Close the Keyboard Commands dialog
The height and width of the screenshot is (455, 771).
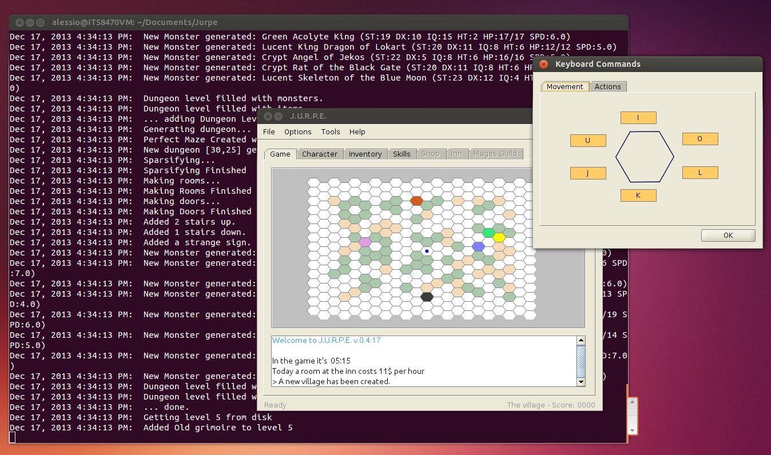coord(544,64)
